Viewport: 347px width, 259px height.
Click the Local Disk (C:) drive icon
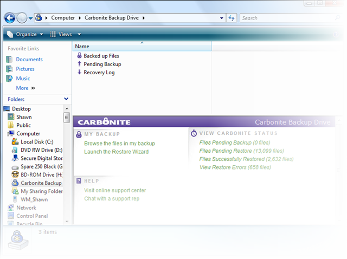pos(15,142)
